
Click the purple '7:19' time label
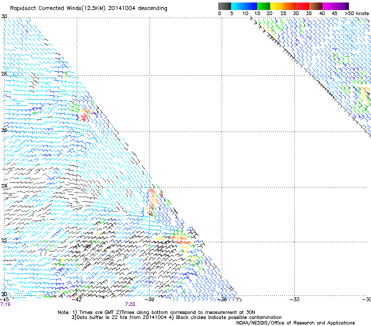click(5, 304)
